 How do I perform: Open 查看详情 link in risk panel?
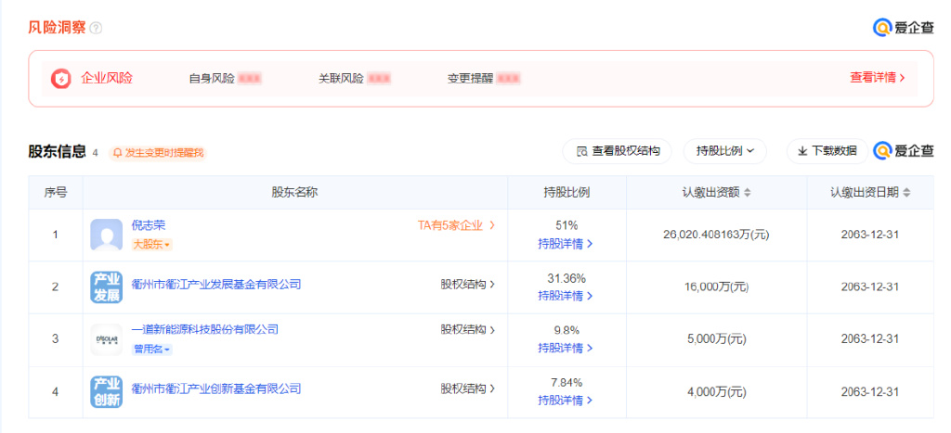coord(877,78)
